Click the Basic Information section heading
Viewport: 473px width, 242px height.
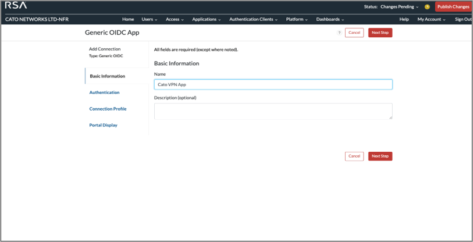pyautogui.click(x=176, y=63)
